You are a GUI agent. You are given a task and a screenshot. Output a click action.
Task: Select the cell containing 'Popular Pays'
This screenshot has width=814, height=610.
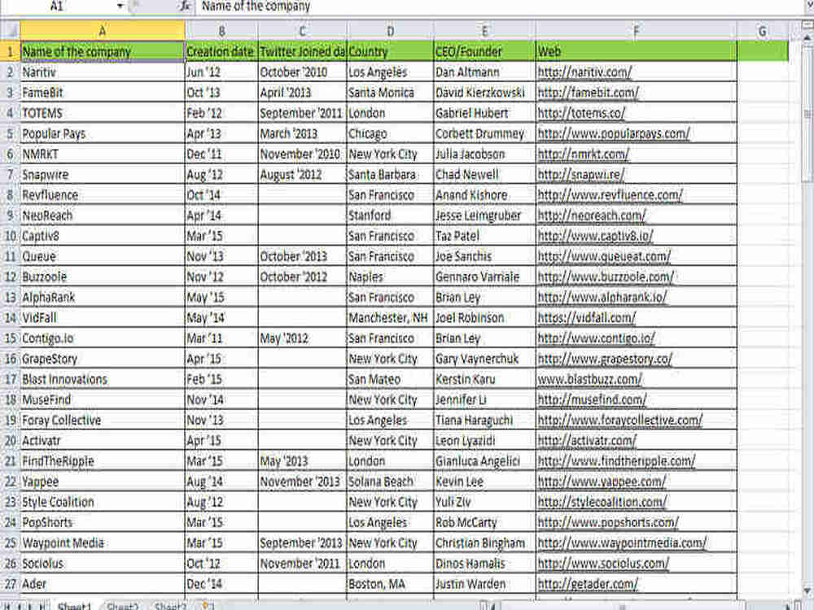pos(103,133)
